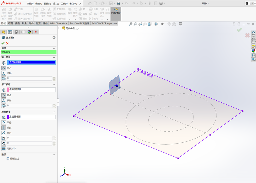This screenshot has width=256, height=183.
Task: Collapse the 选项 section chevron
Action: (54, 155)
